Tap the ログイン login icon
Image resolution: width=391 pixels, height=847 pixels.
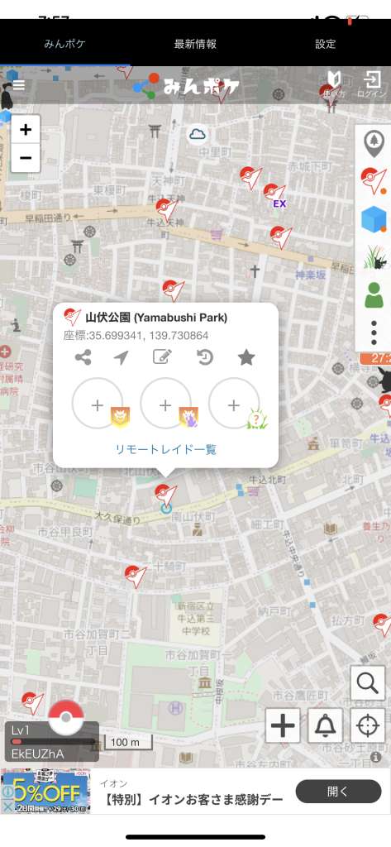(x=371, y=85)
